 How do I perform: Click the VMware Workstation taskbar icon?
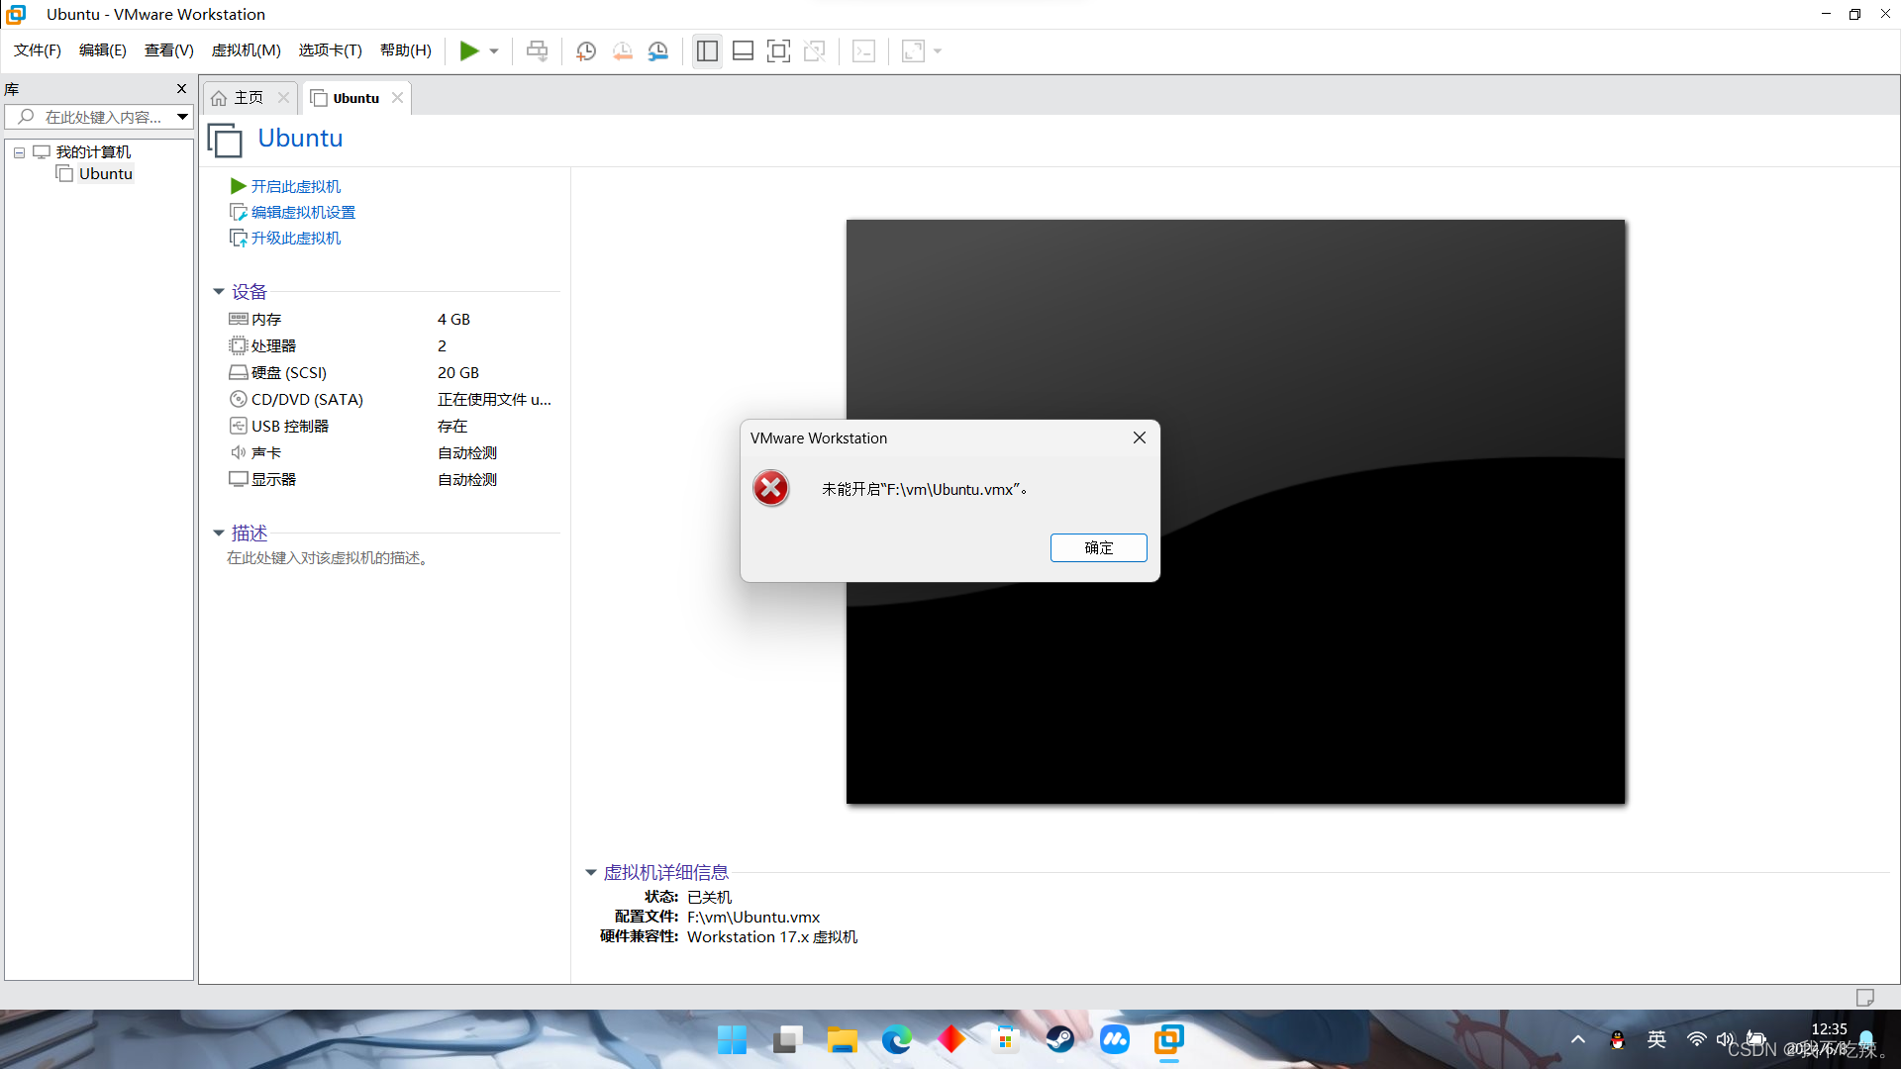pos(1169,1039)
